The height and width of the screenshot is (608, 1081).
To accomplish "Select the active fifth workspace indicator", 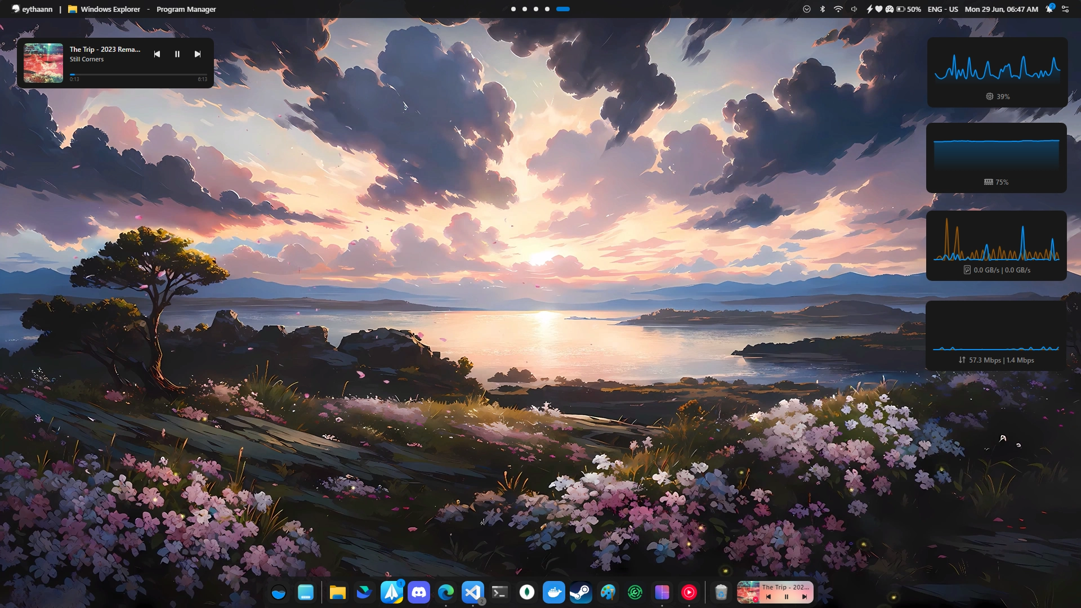I will click(x=563, y=9).
